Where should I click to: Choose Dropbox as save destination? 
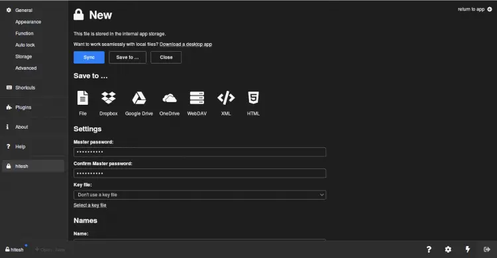click(x=109, y=103)
